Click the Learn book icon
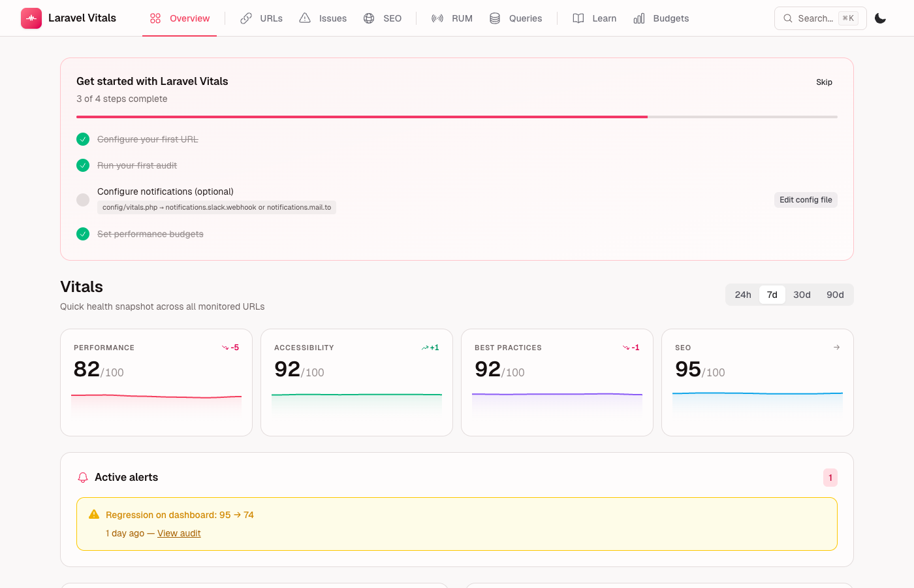 tap(578, 18)
